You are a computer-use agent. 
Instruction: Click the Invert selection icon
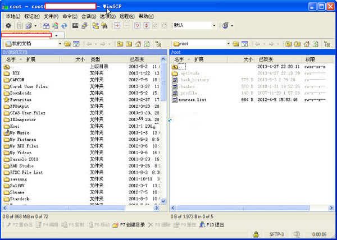(x=147, y=26)
